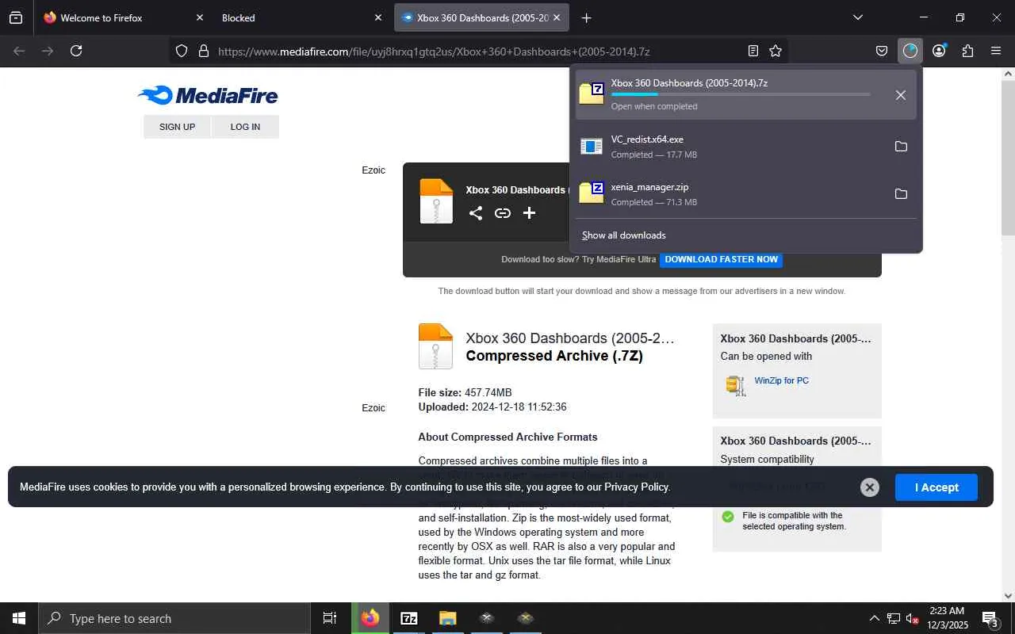The width and height of the screenshot is (1015, 634).
Task: Open File Explorer from the taskbar
Action: click(448, 618)
